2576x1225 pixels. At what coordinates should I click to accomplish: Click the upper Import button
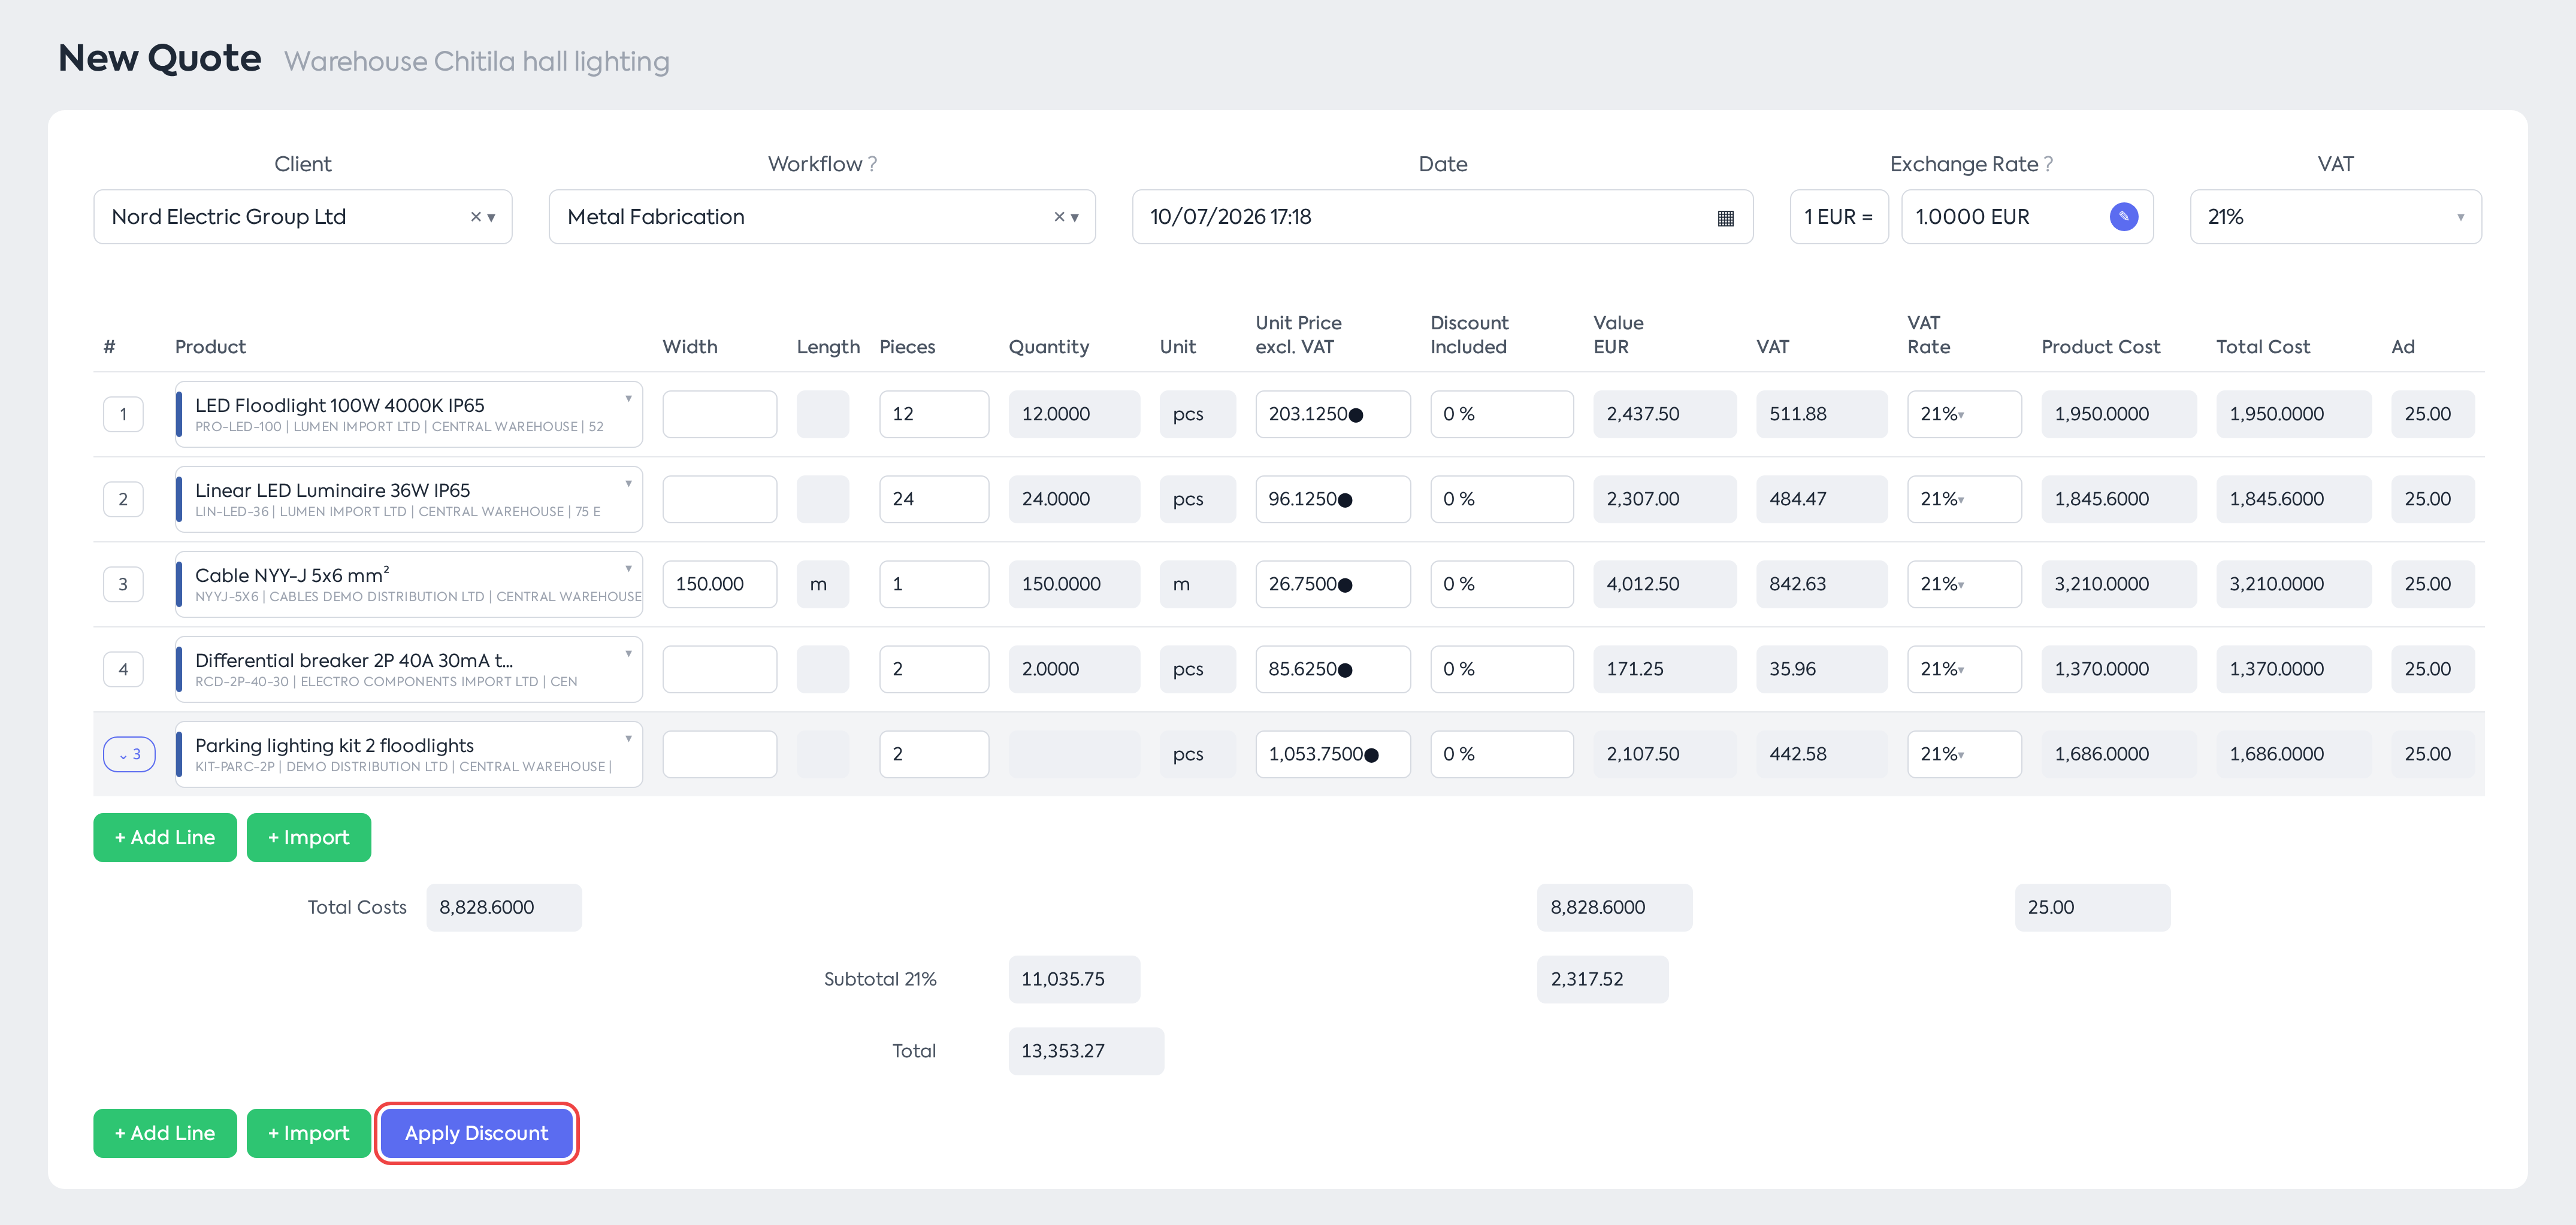(x=308, y=837)
